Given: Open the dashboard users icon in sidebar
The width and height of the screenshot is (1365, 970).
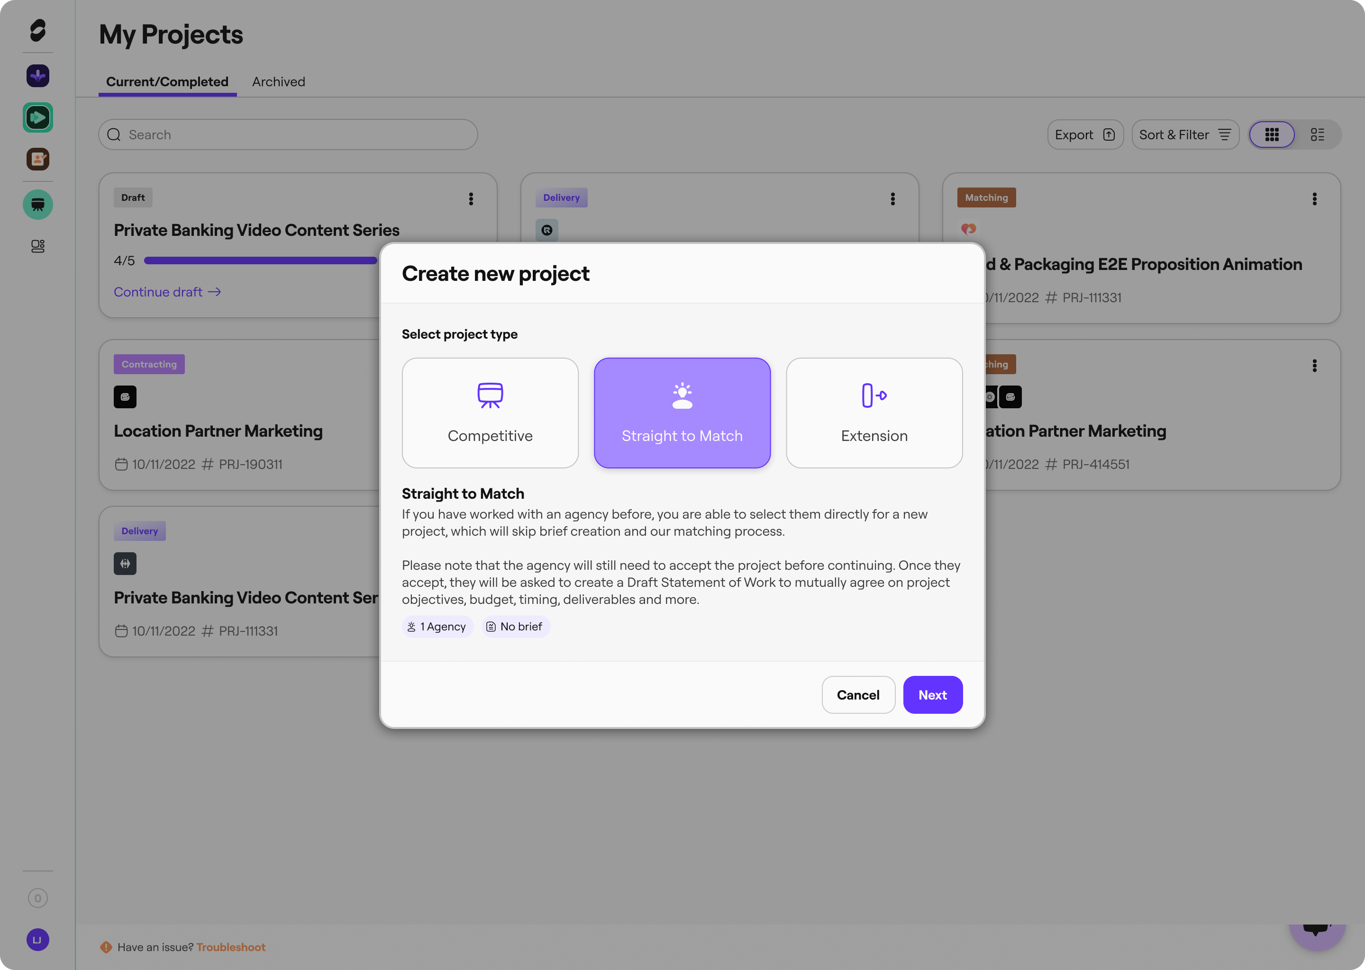Looking at the screenshot, I should tap(37, 246).
